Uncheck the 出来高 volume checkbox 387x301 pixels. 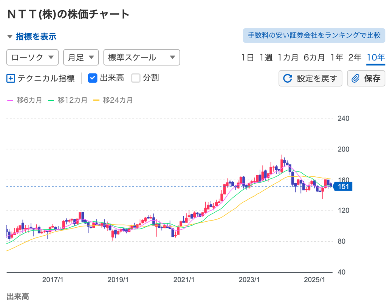coord(93,78)
